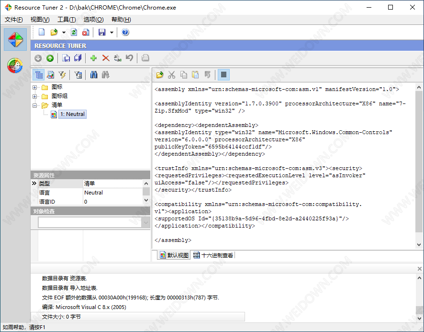Toggle the resource tree view button

click(x=39, y=75)
